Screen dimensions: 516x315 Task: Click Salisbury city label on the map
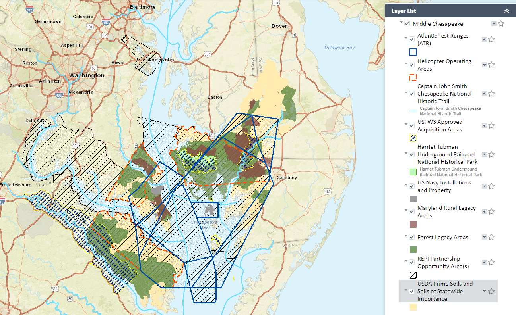287,177
